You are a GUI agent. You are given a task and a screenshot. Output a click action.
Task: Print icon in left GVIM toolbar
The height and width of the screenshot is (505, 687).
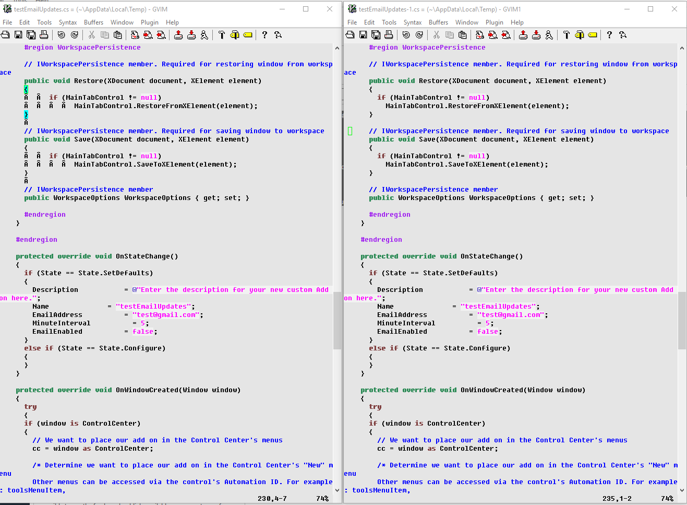pos(44,35)
